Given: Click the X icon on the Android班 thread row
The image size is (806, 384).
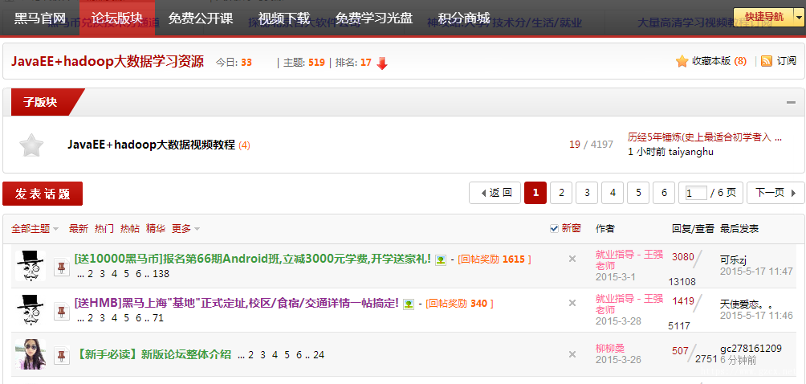Looking at the screenshot, I should [572, 259].
